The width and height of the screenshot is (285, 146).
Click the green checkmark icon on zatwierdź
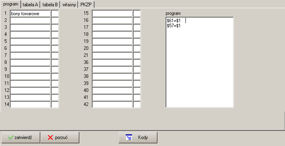11,138
